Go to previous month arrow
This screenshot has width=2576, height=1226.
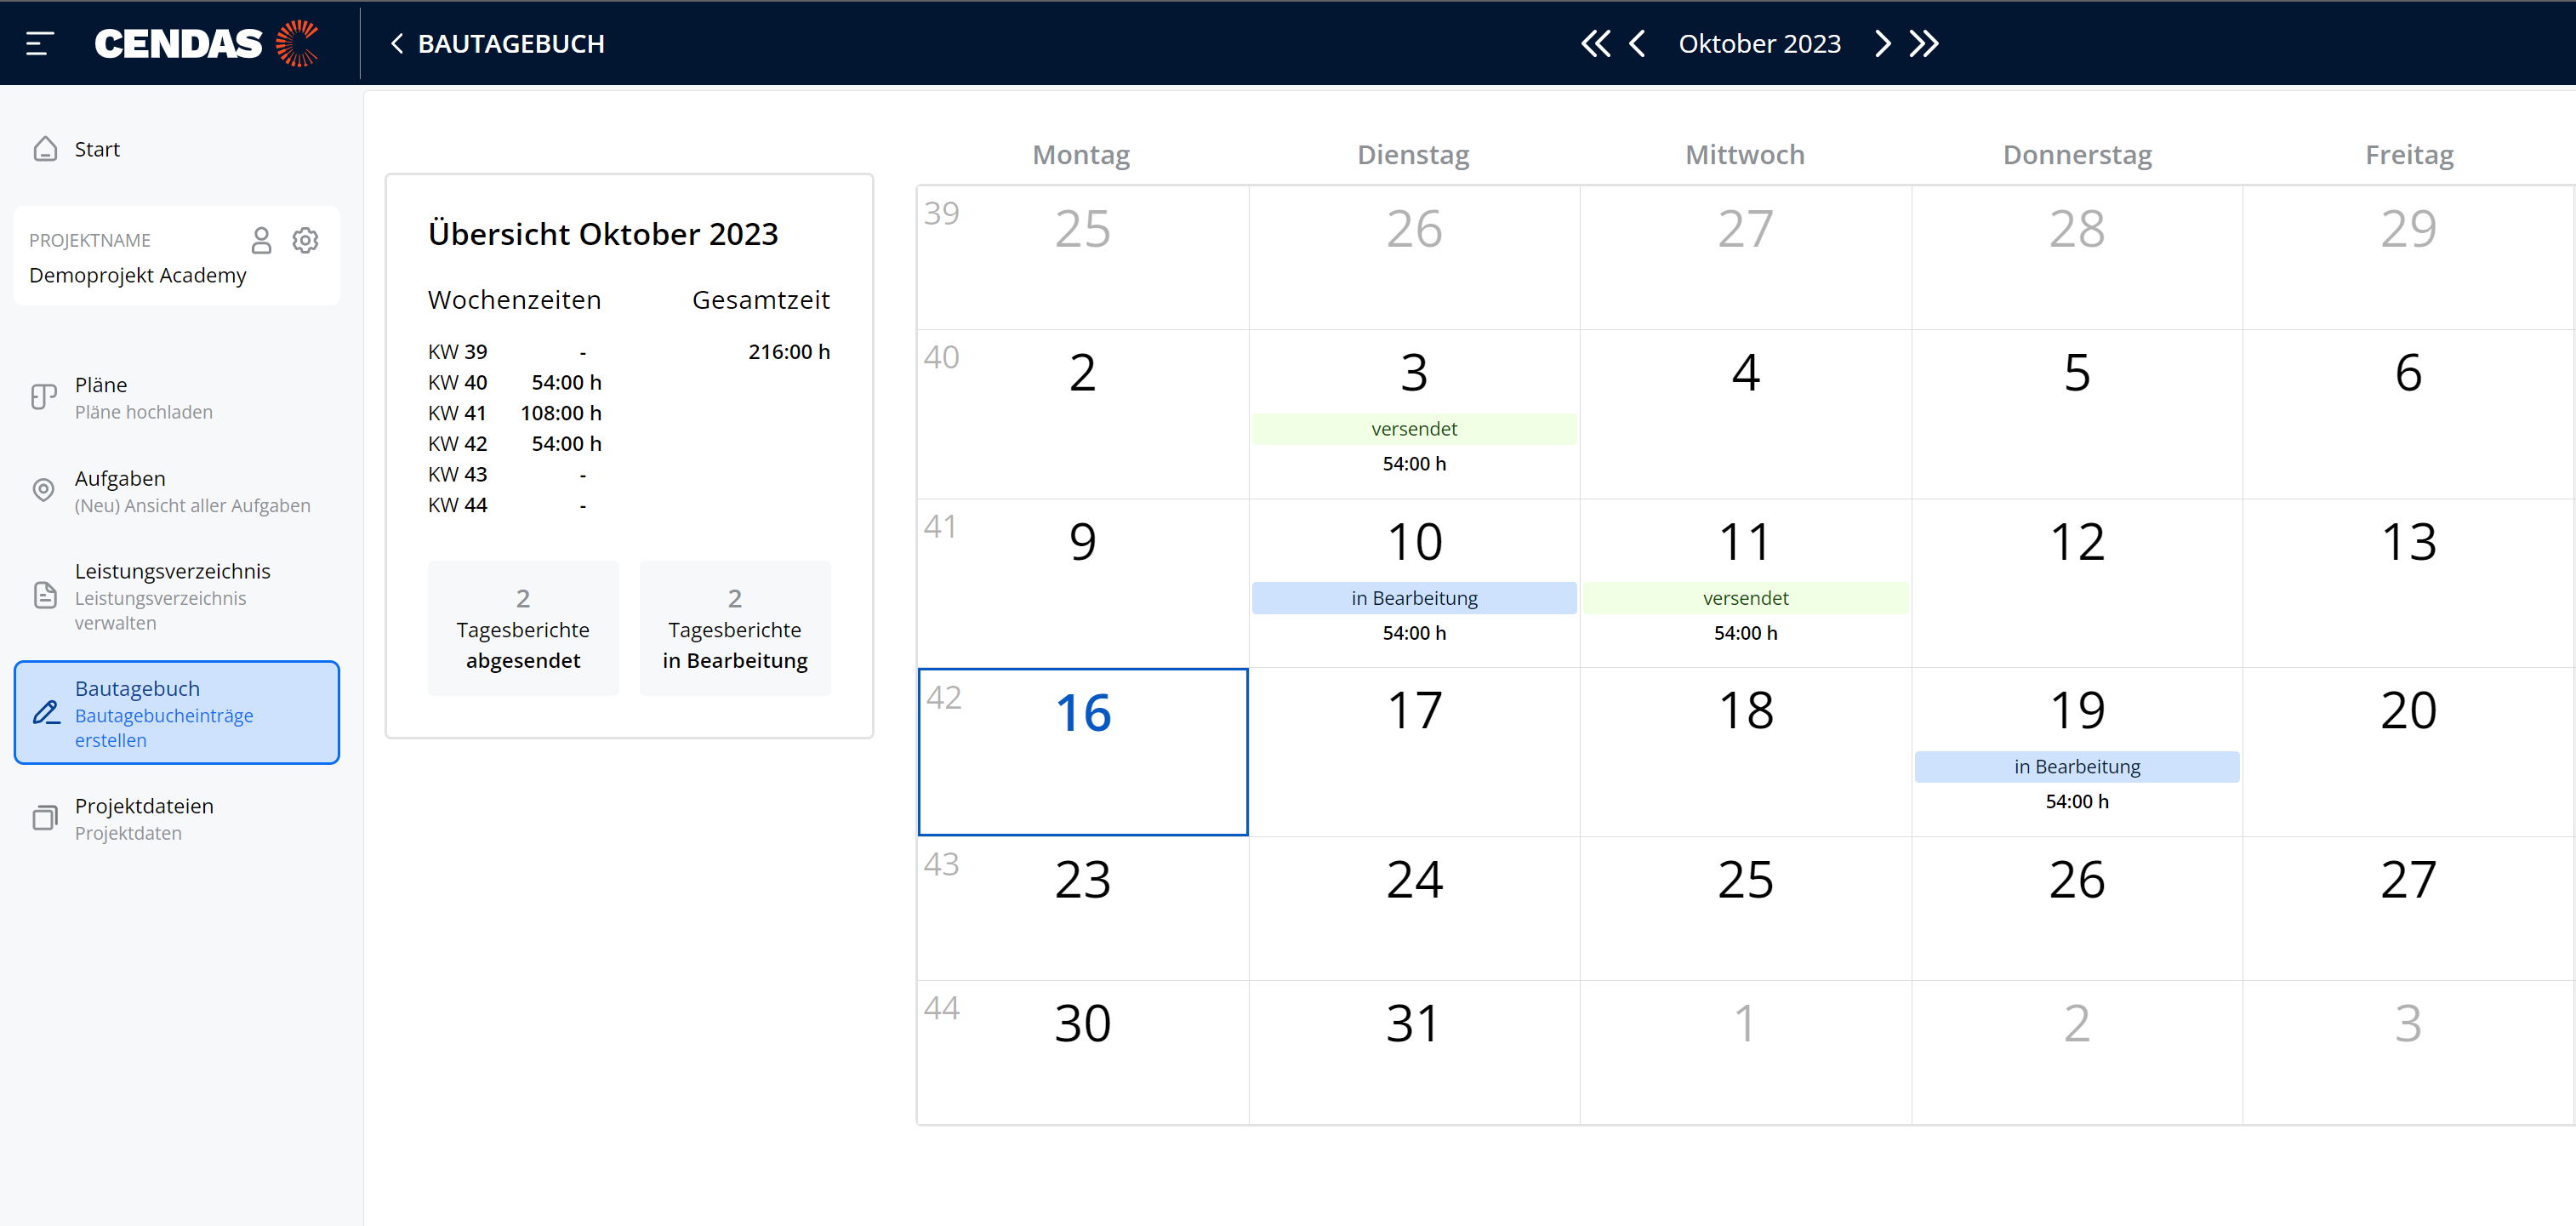[1637, 43]
